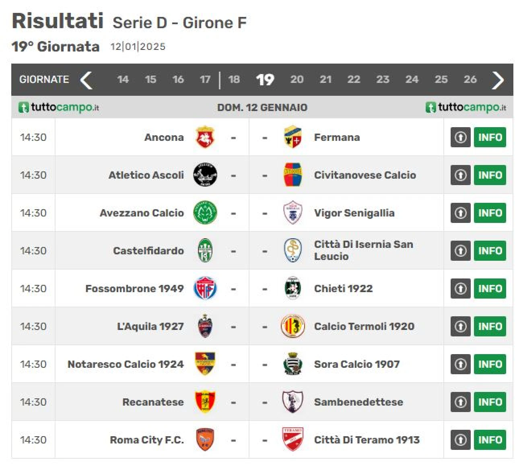Image resolution: width=515 pixels, height=470 pixels.
Task: Click the upload arrow icon for Recanatese match
Action: point(461,402)
